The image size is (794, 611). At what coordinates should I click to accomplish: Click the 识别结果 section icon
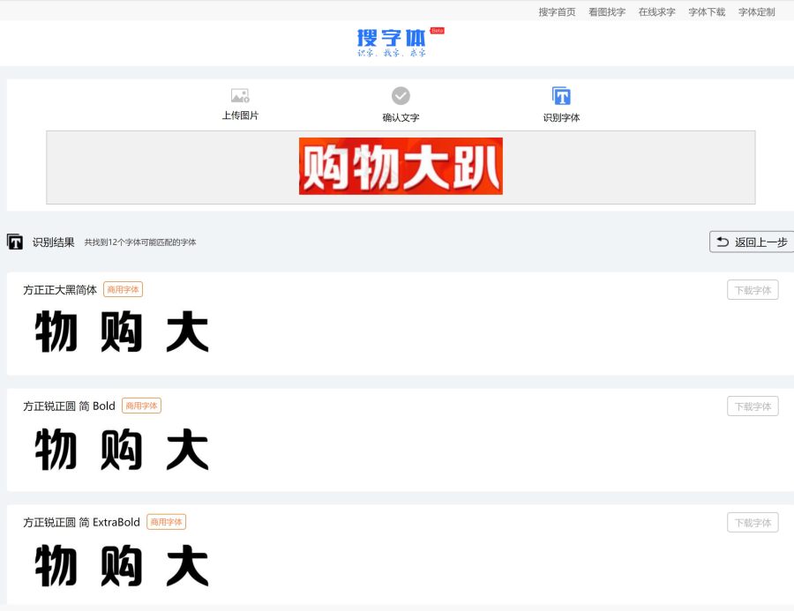coord(15,242)
